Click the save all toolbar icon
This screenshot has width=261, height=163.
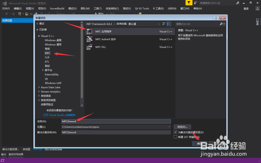(35, 14)
